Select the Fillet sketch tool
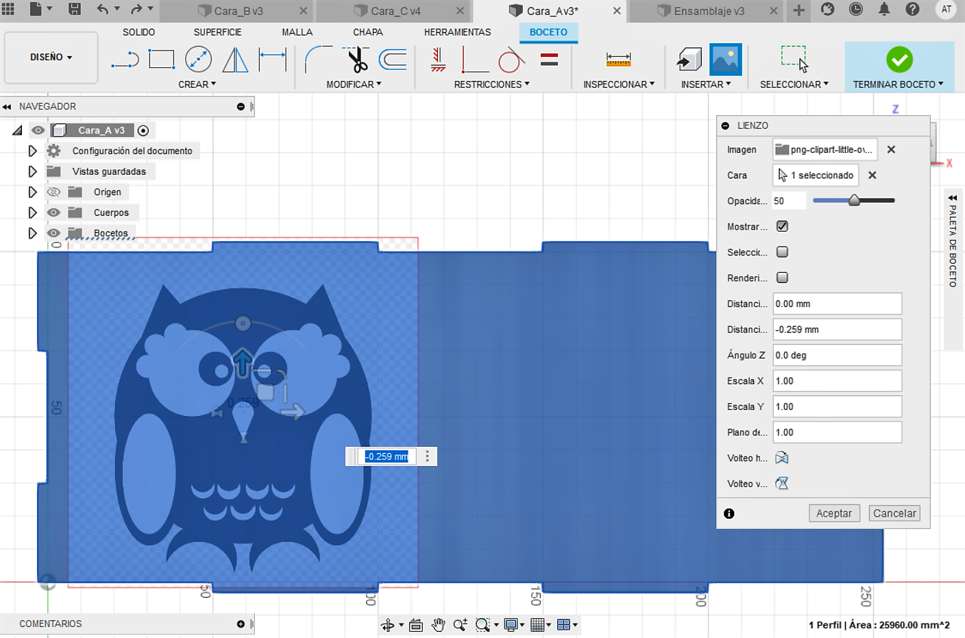This screenshot has height=638, width=965. pyautogui.click(x=319, y=59)
